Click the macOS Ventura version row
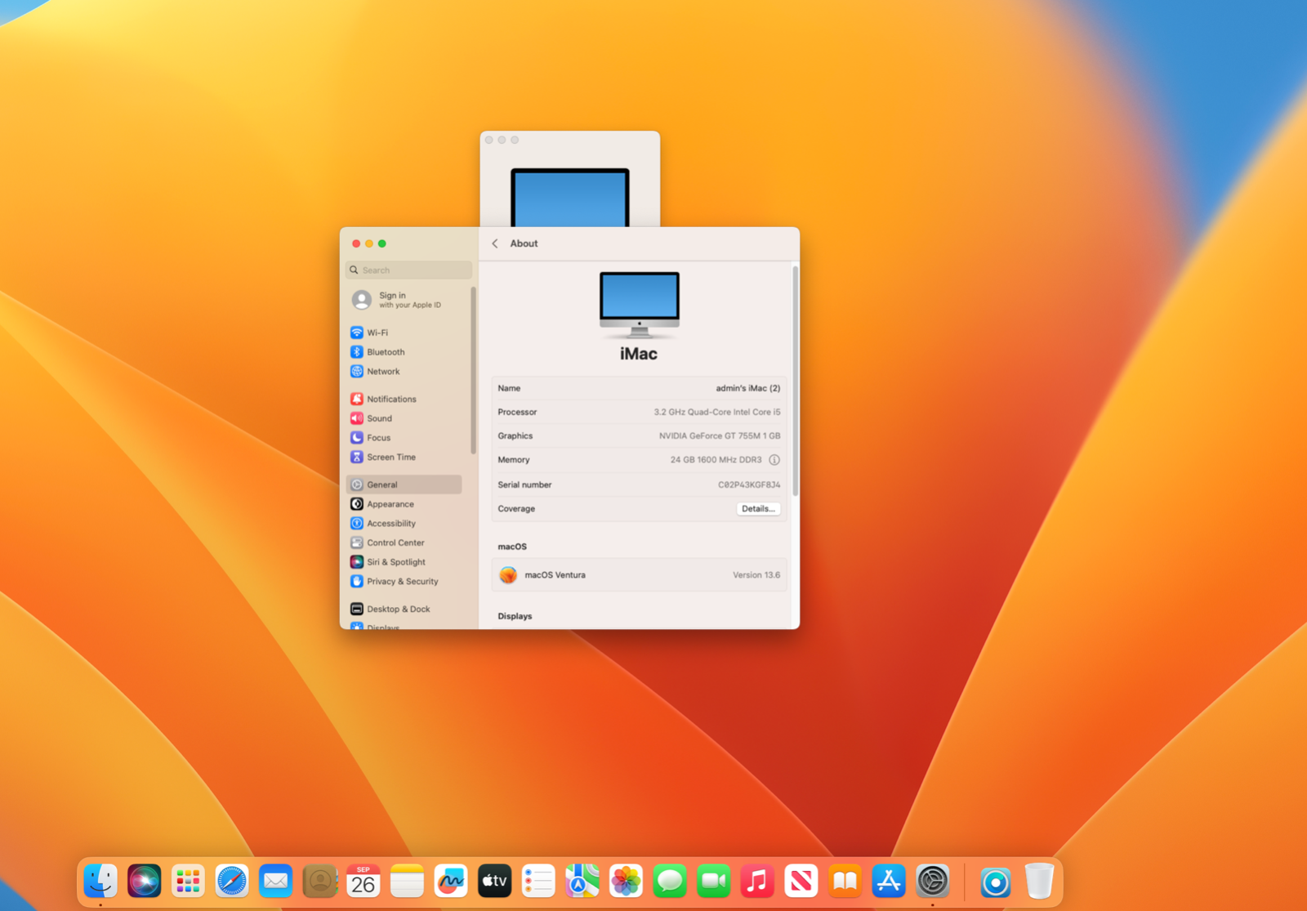 639,575
